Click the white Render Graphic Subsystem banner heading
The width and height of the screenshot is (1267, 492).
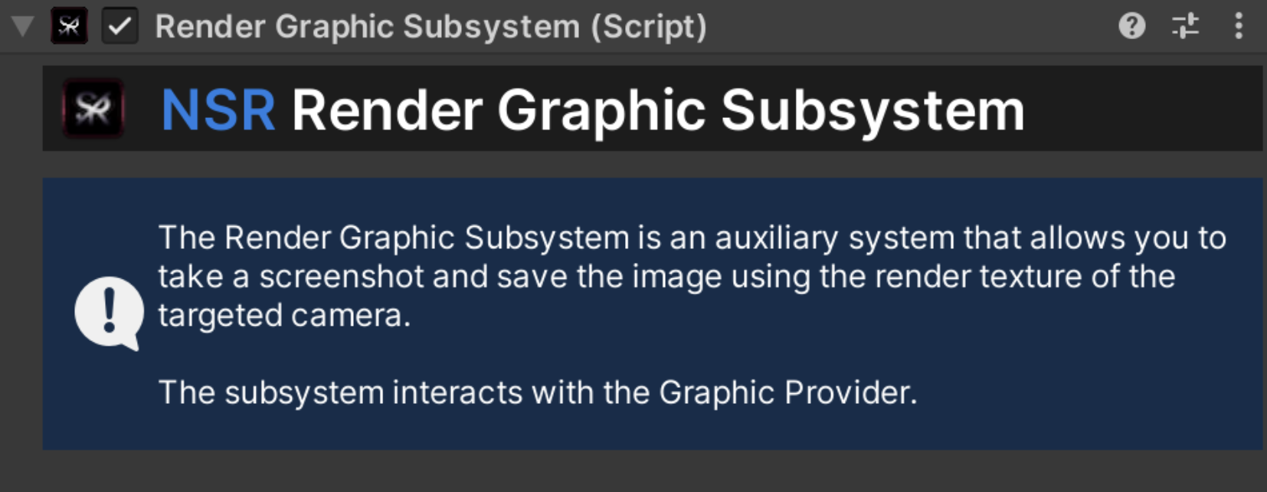coord(658,112)
